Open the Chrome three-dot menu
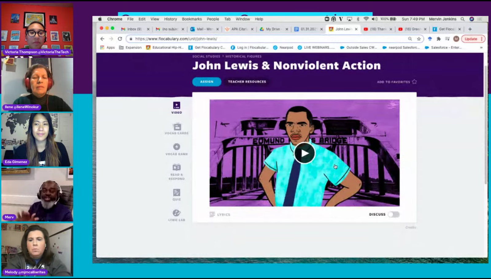Screen dimensions: 491x279 tap(482, 39)
